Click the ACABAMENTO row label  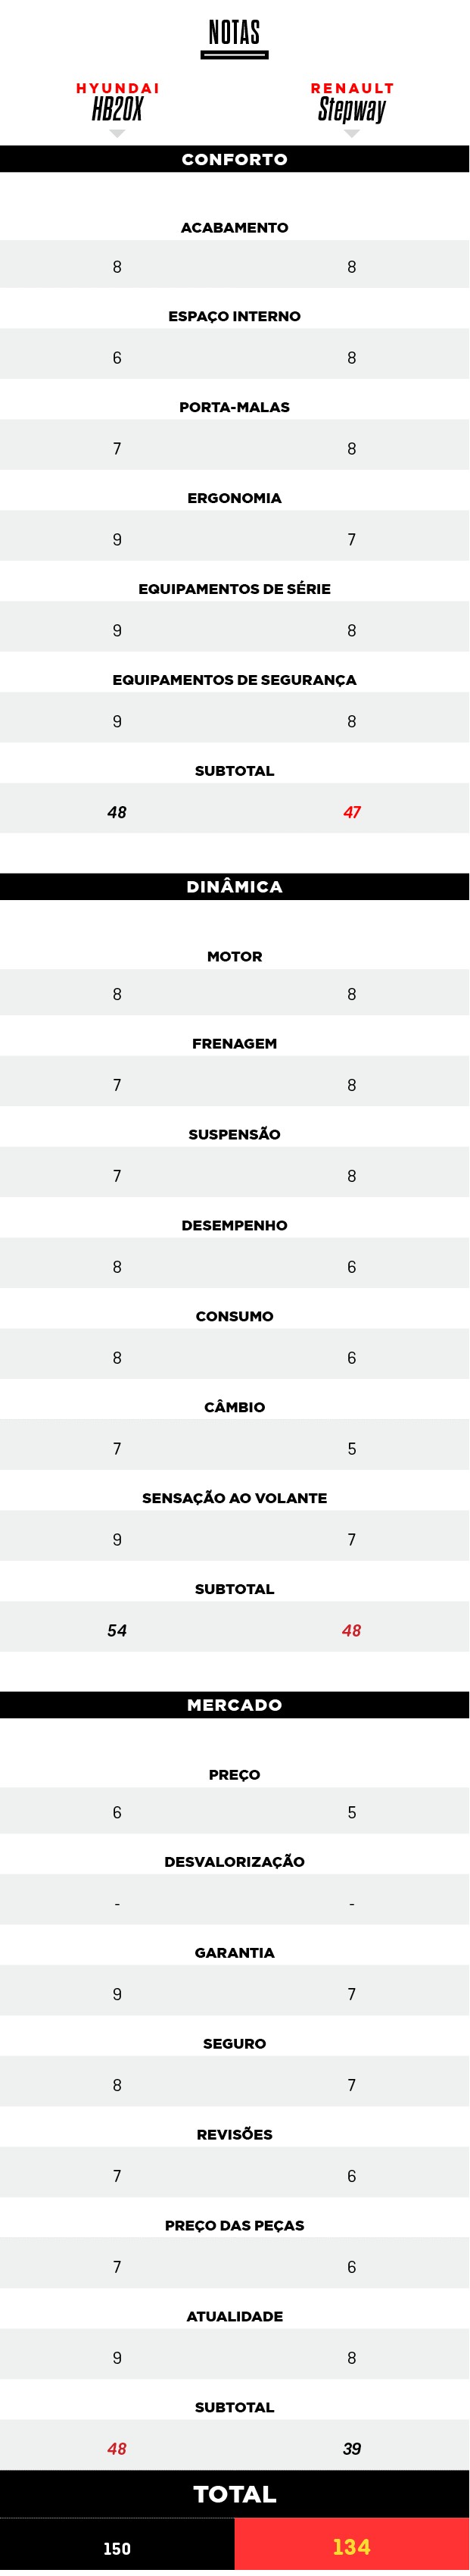[x=235, y=228]
